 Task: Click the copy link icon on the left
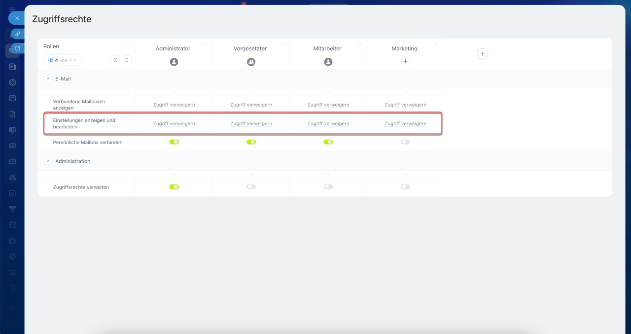pyautogui.click(x=17, y=34)
